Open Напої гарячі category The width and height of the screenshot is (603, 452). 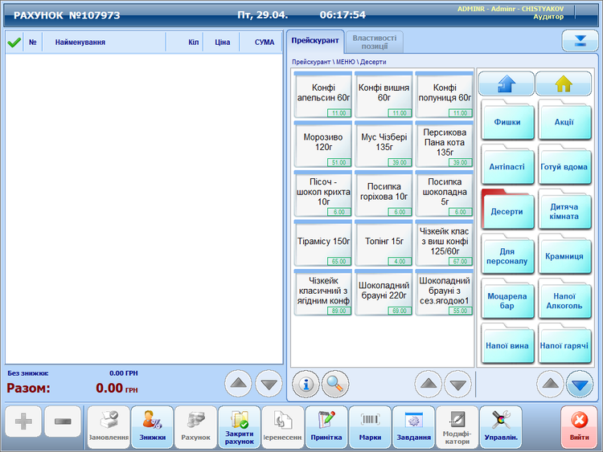click(x=564, y=345)
